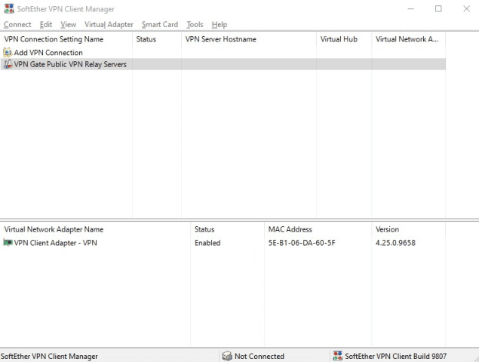Click the Not Connected status bar icon
The image size is (479, 362).
pos(226,356)
